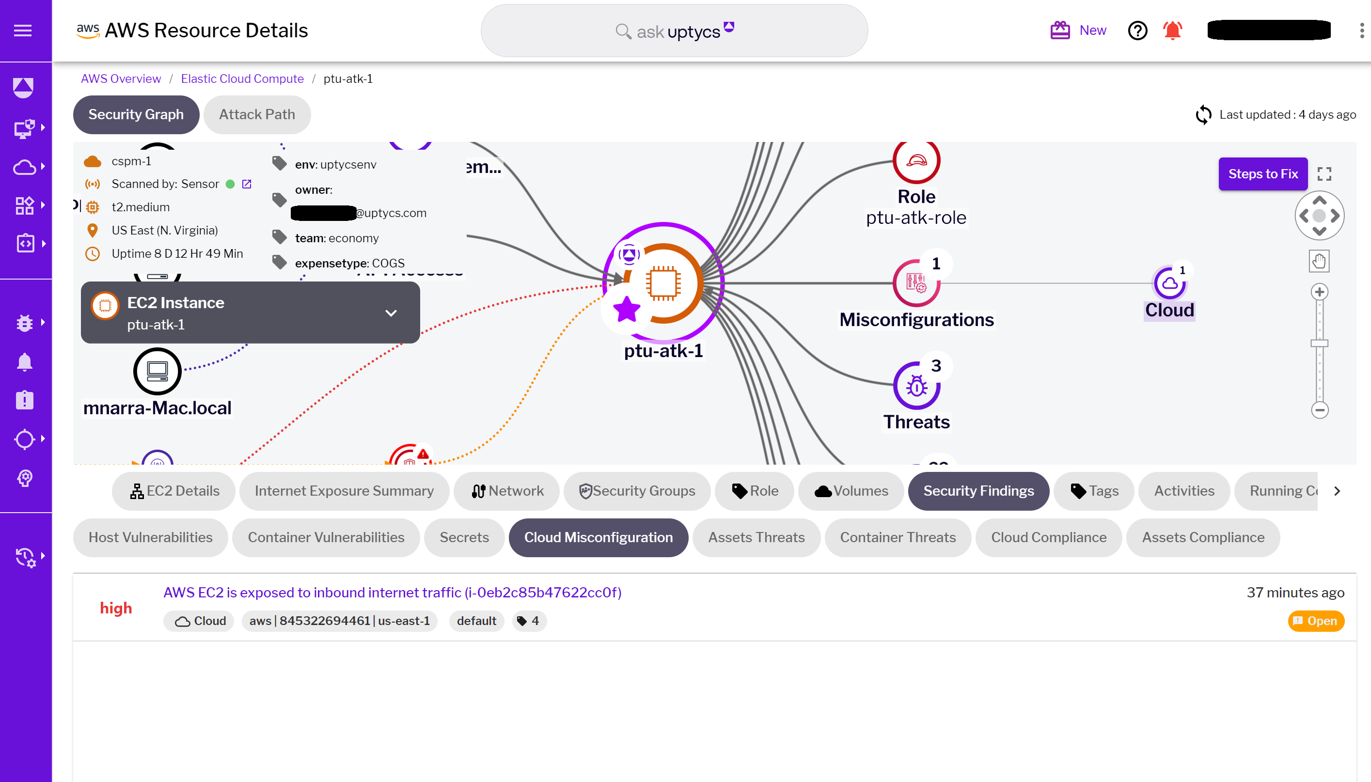
Task: Click the notifications bell in the top bar
Action: click(x=1172, y=31)
